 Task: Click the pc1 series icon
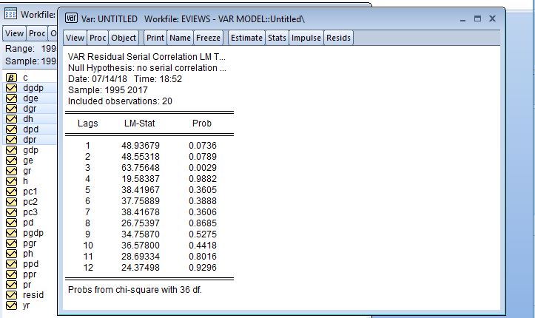pyautogui.click(x=11, y=192)
